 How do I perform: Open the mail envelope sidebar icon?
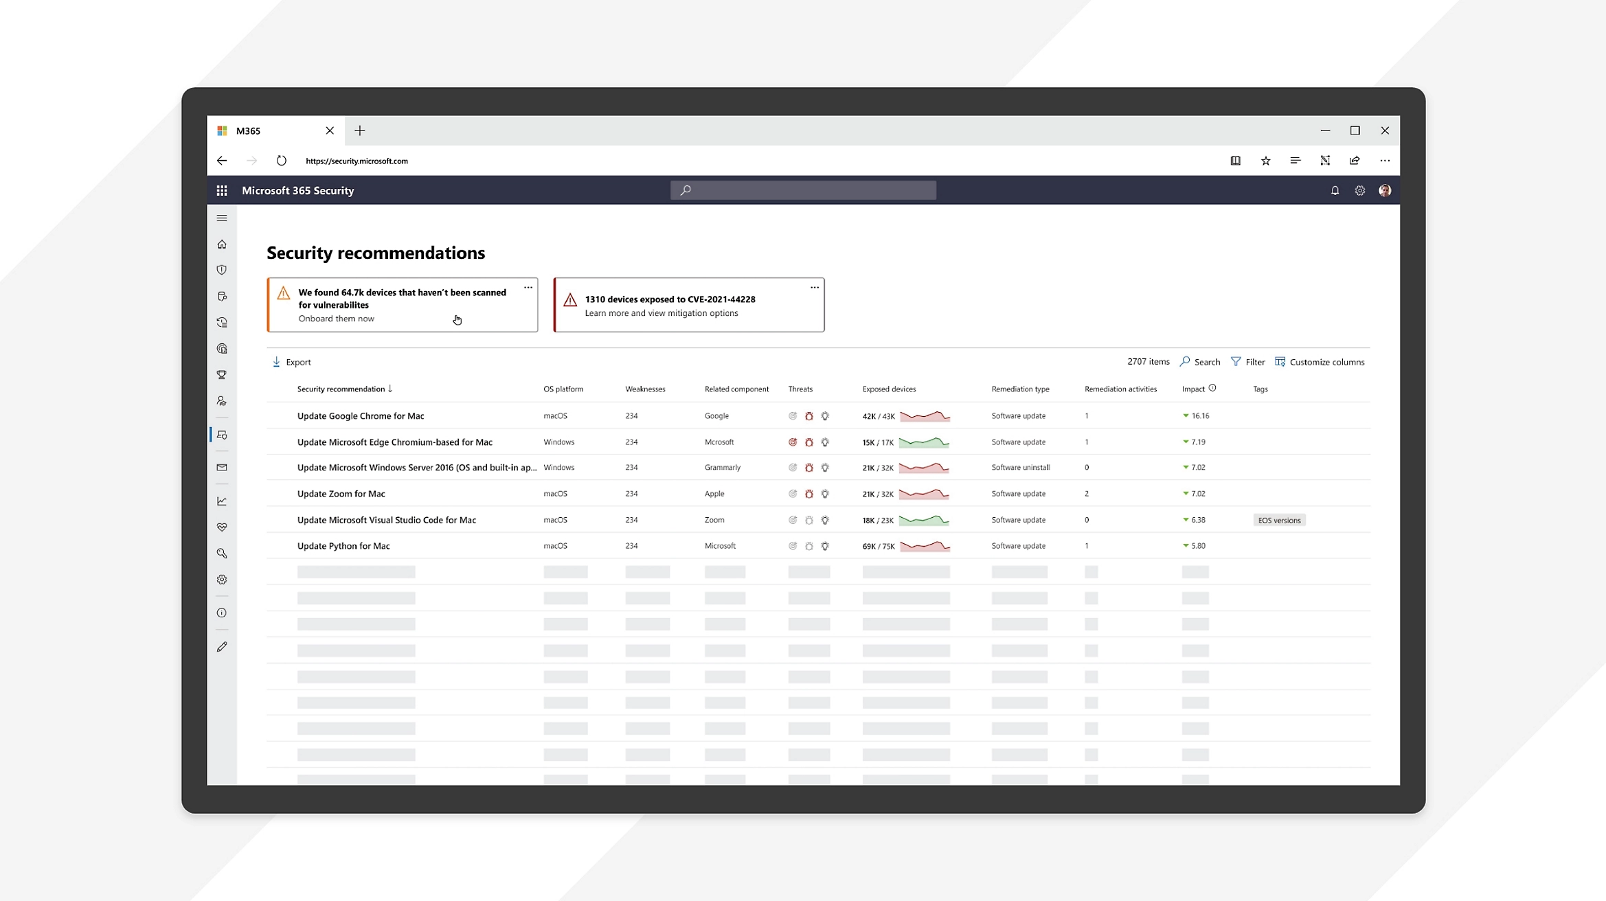point(222,468)
